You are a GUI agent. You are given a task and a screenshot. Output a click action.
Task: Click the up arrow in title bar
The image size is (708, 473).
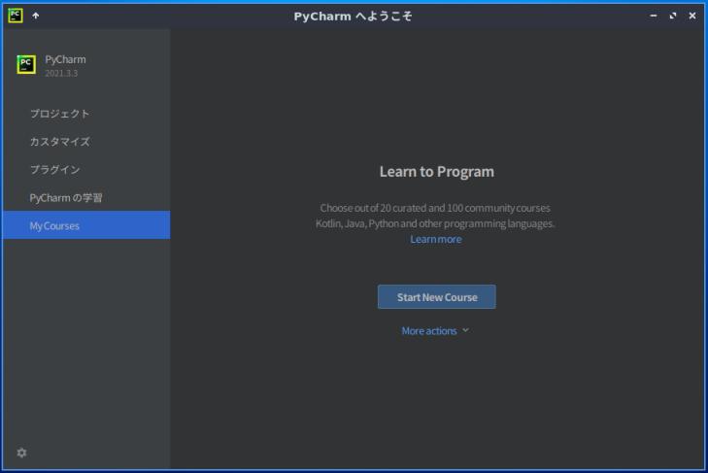pos(36,16)
